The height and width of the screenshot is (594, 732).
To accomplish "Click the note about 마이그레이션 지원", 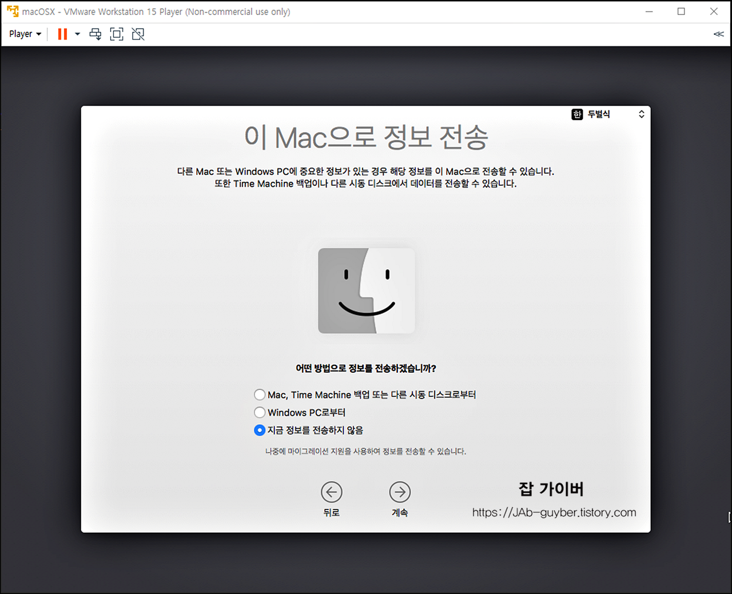I will (x=365, y=451).
